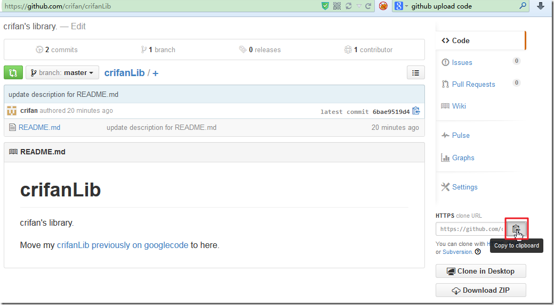Click the 20 minutes ago timestamp in README row
Image resolution: width=554 pixels, height=305 pixels.
pos(395,128)
